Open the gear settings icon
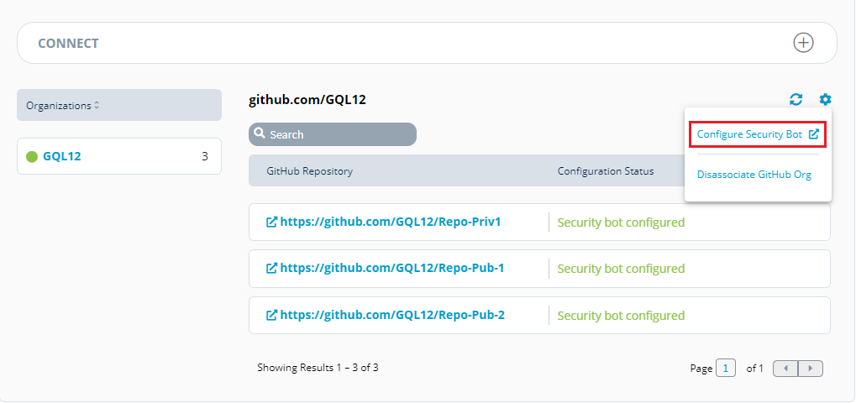 pyautogui.click(x=825, y=99)
